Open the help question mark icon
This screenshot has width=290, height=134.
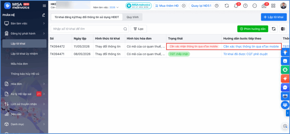click(245, 6)
